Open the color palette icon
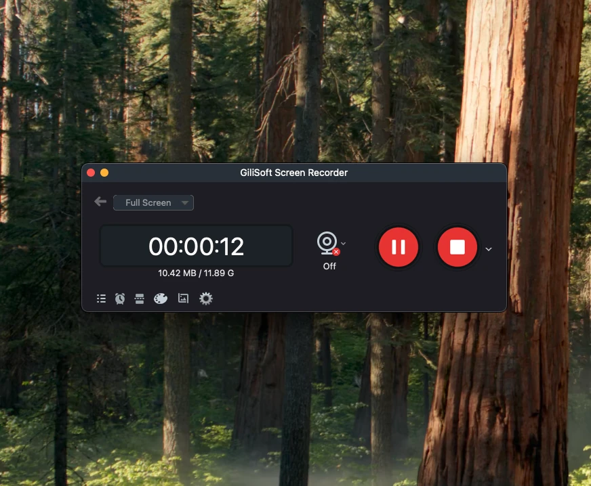 pyautogui.click(x=161, y=299)
